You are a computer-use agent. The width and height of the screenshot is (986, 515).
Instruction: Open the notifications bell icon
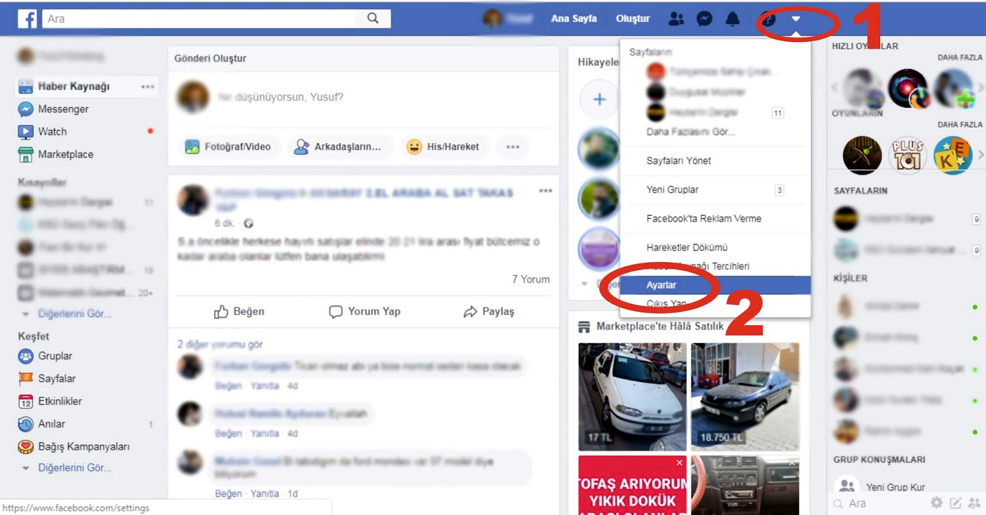[x=732, y=18]
